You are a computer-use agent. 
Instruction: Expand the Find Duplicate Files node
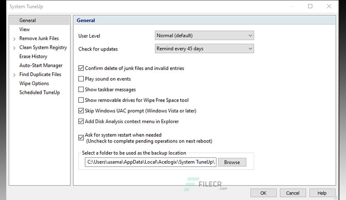click(x=14, y=75)
